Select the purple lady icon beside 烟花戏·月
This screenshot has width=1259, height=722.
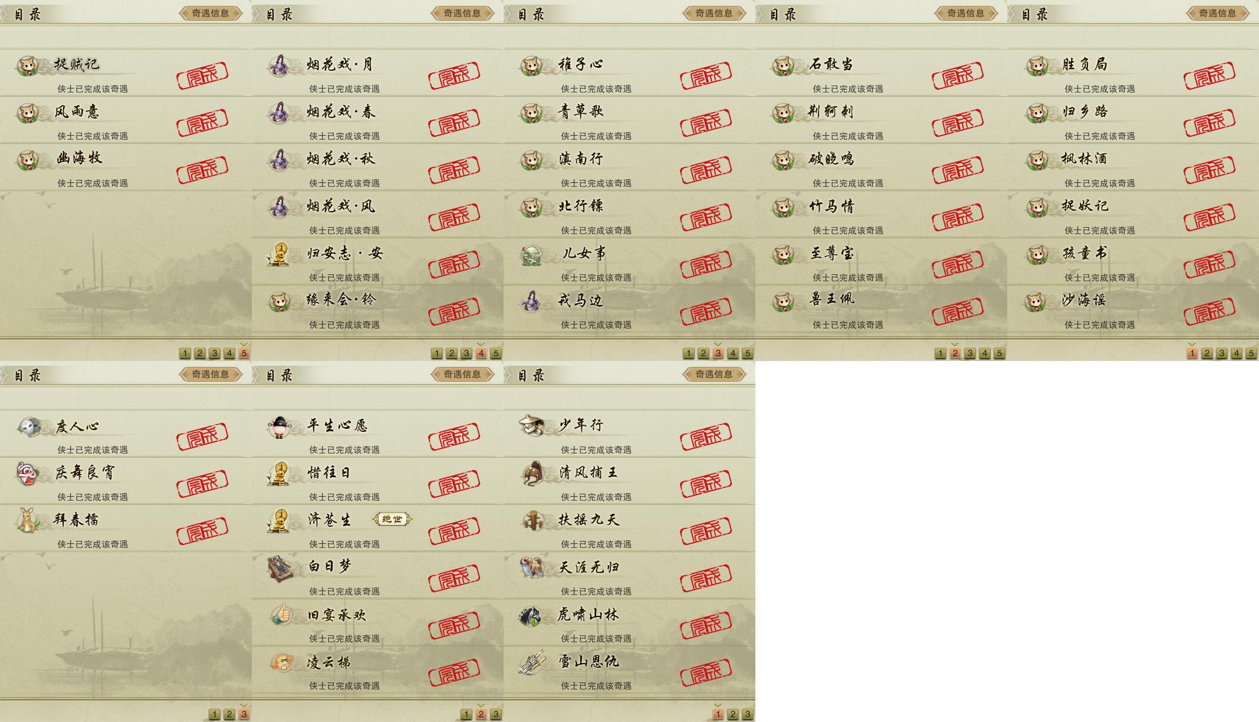coord(280,65)
